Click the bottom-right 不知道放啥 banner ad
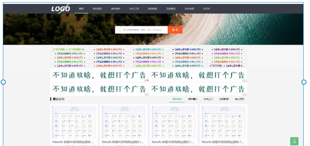 198,89
